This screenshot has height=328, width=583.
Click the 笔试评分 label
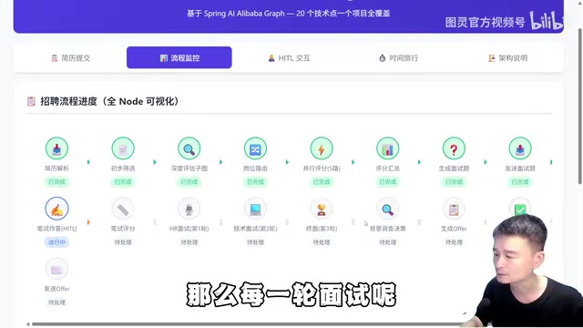click(123, 229)
